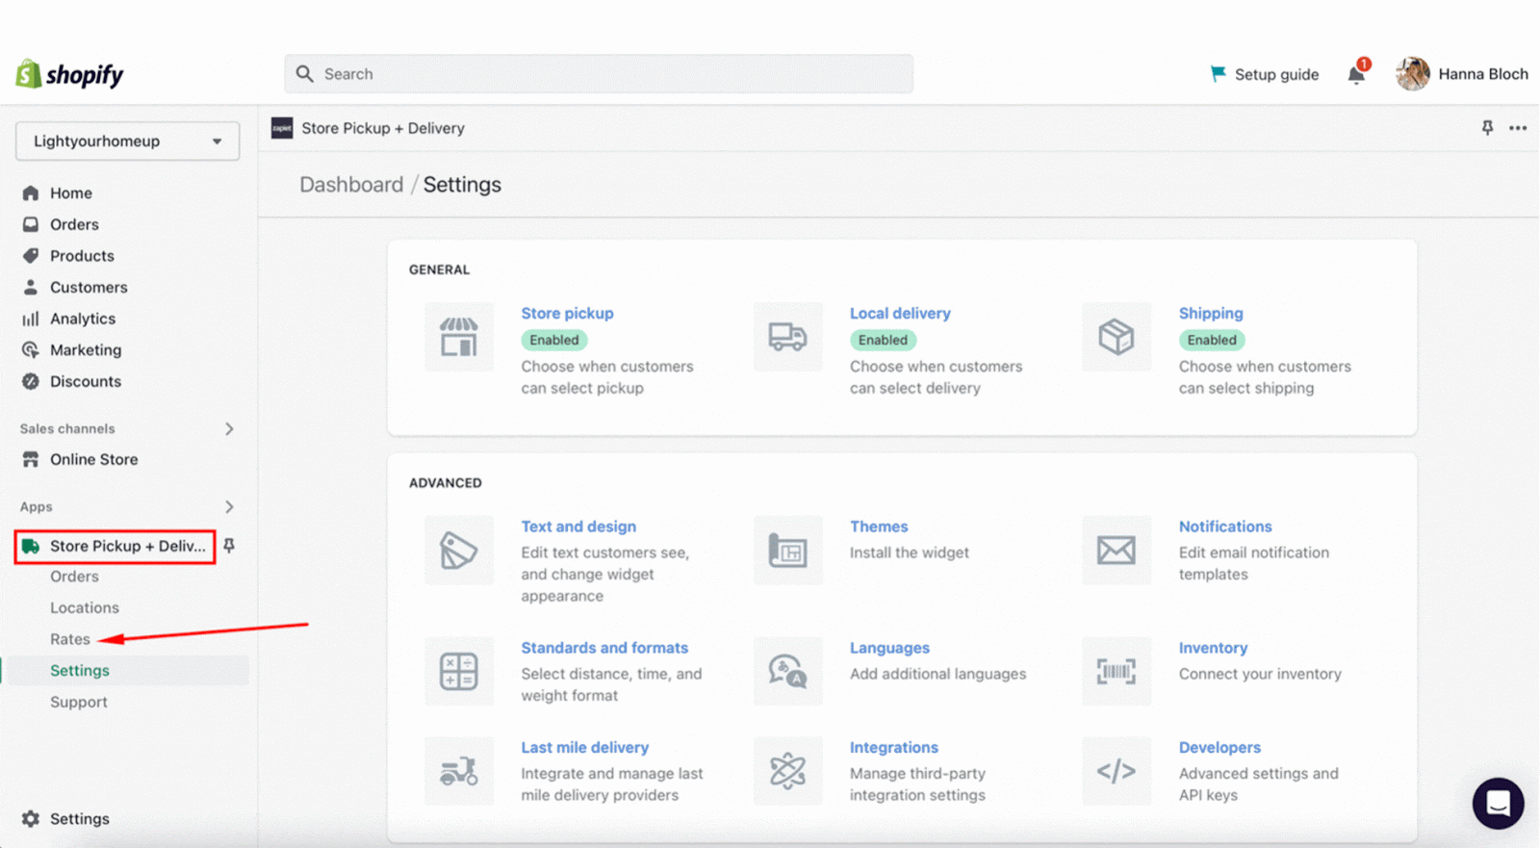
Task: Click the Local delivery truck icon
Action: [x=787, y=337]
